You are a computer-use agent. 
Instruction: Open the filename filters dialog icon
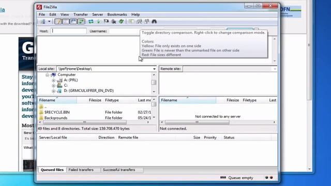(131, 21)
